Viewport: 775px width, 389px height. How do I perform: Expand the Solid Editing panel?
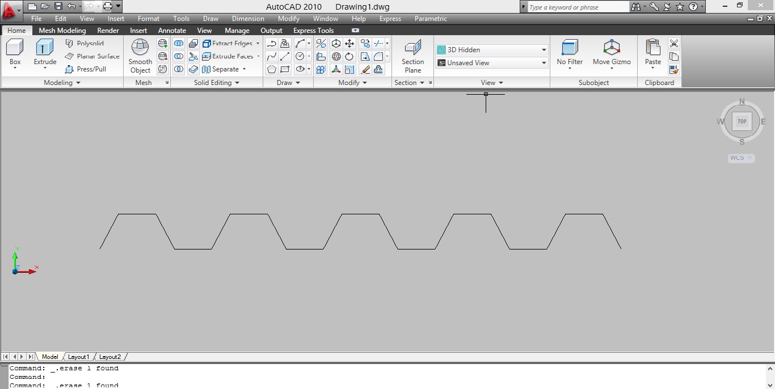point(217,83)
